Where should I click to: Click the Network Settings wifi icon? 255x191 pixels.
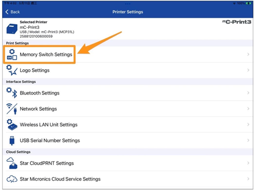12,109
